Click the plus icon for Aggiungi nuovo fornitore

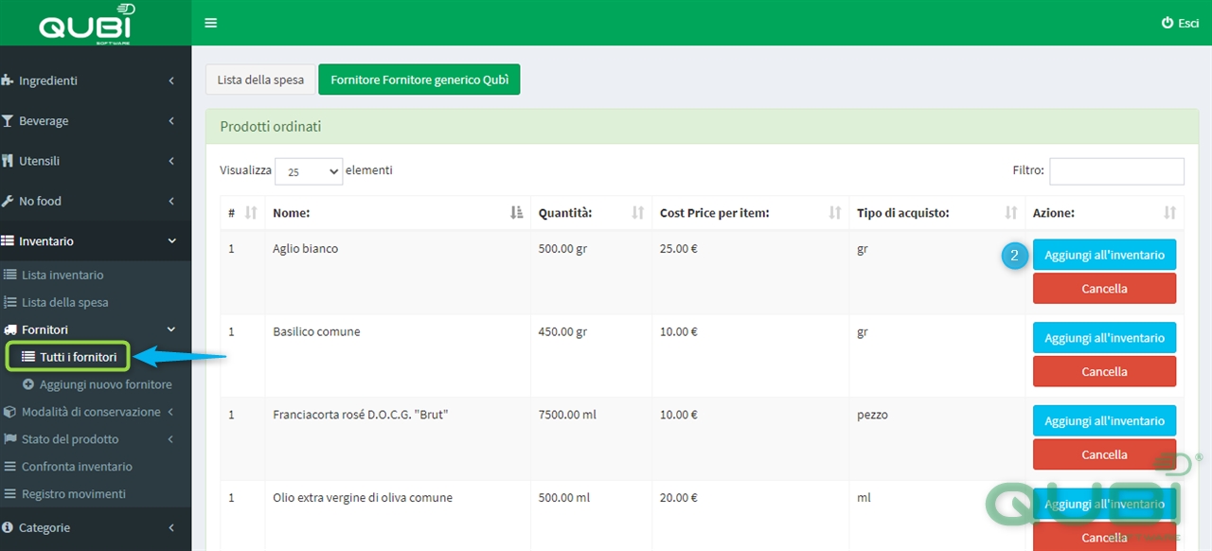(x=28, y=384)
